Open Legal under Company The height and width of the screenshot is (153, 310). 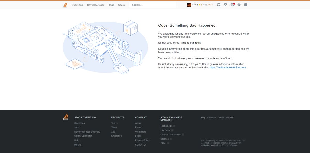click(138, 136)
